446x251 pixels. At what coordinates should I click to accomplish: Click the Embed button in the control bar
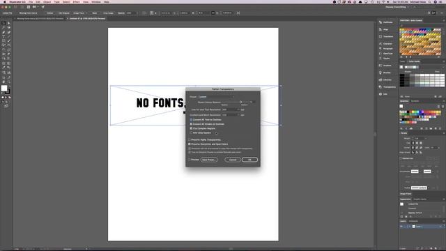coord(49,13)
